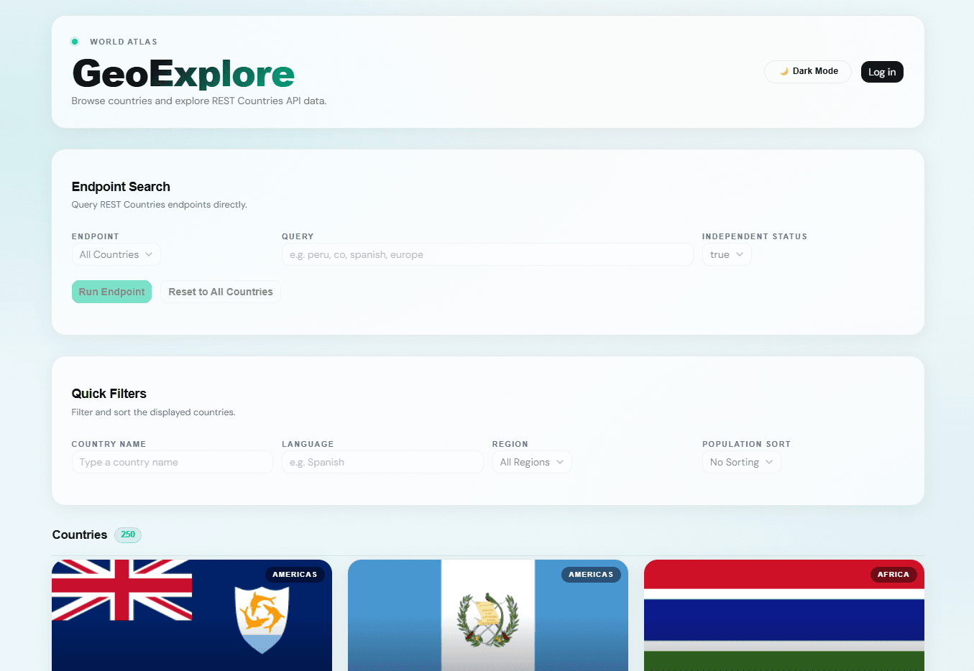Viewport: 974px width, 671px height.
Task: Click the Run Endpoint button
Action: pyautogui.click(x=111, y=292)
